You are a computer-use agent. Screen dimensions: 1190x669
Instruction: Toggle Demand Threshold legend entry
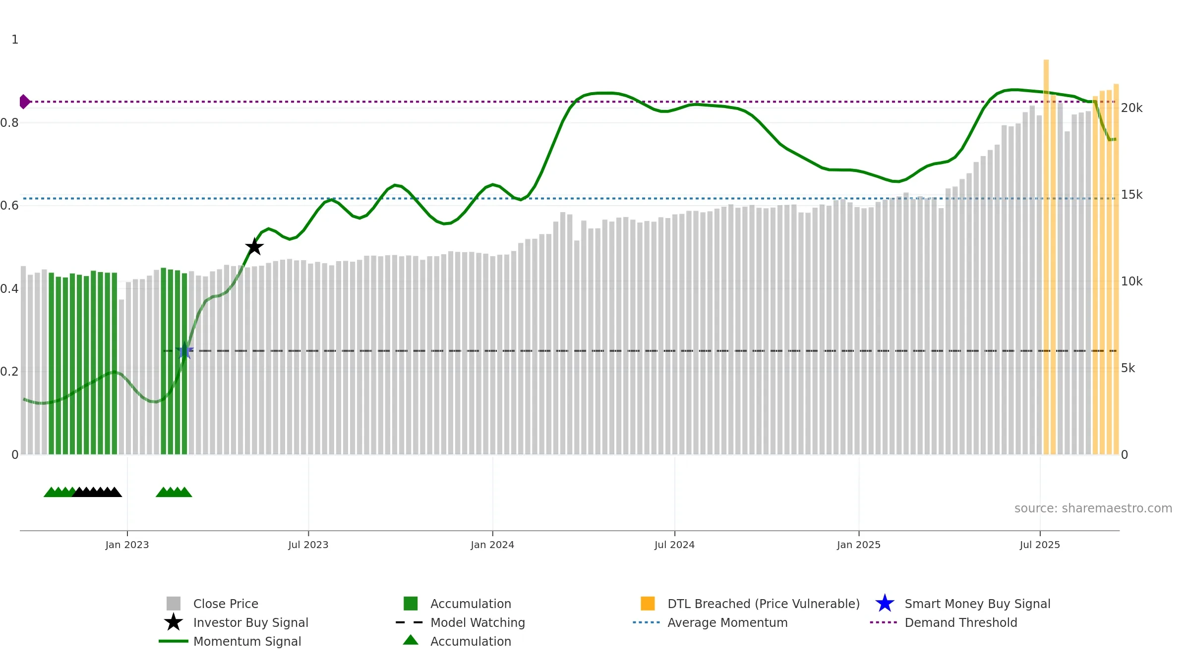(944, 622)
